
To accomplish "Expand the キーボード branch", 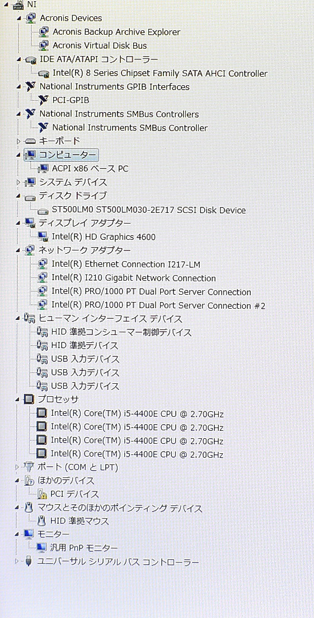I will (18, 141).
